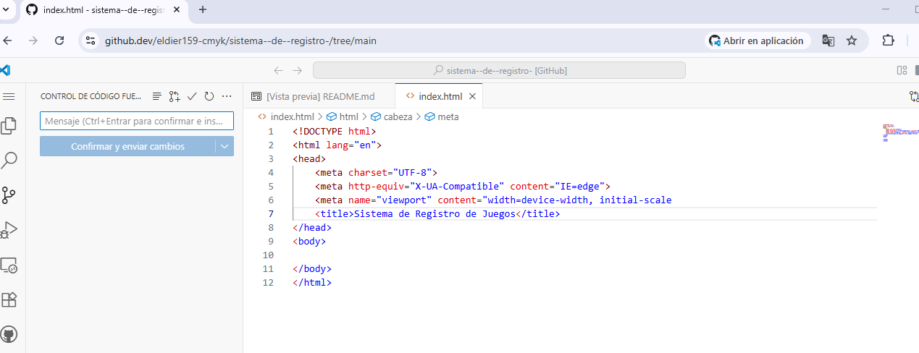Click CONTROL DE CÓDIGO FUE... panel title
919x353 pixels.
coord(91,96)
